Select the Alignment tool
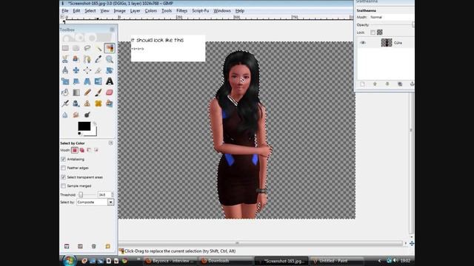The image size is (474, 266). point(87,70)
